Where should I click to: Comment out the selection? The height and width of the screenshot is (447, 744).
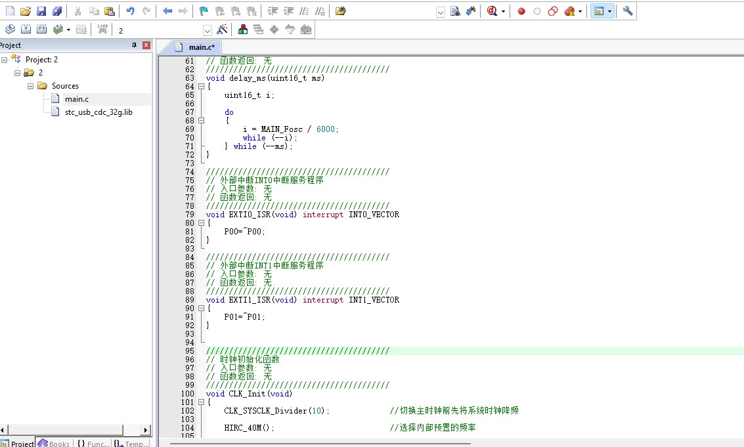coord(304,11)
